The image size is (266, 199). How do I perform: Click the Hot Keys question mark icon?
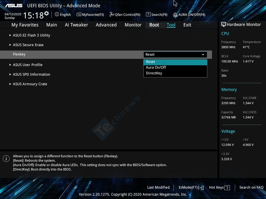[x=227, y=188]
